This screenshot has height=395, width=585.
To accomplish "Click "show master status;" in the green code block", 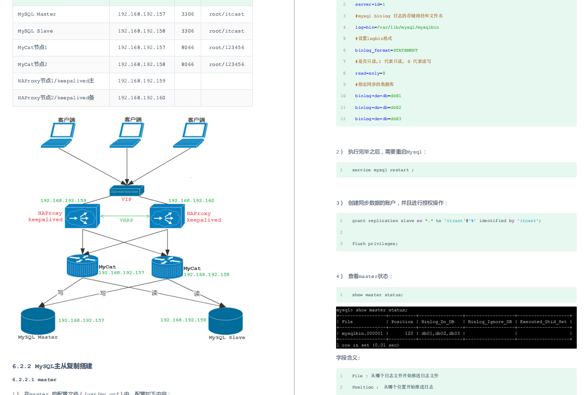I will pyautogui.click(x=377, y=295).
